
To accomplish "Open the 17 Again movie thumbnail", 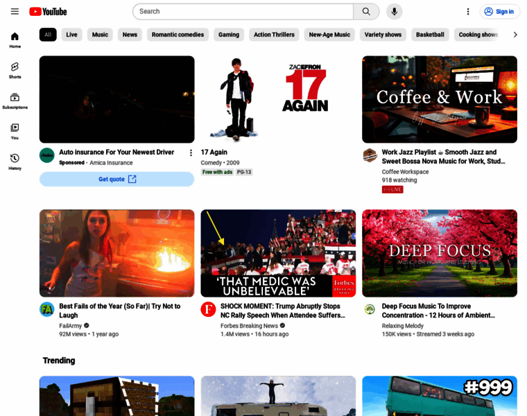I will tap(278, 99).
